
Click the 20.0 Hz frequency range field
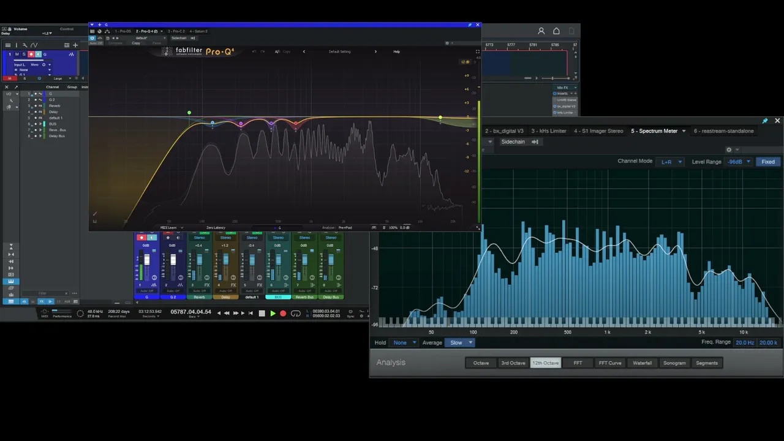coord(745,343)
